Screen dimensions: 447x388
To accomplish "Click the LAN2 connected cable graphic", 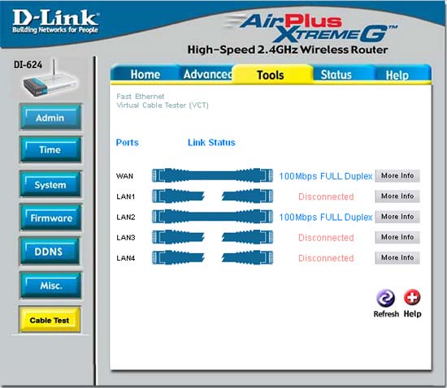I will (x=212, y=217).
